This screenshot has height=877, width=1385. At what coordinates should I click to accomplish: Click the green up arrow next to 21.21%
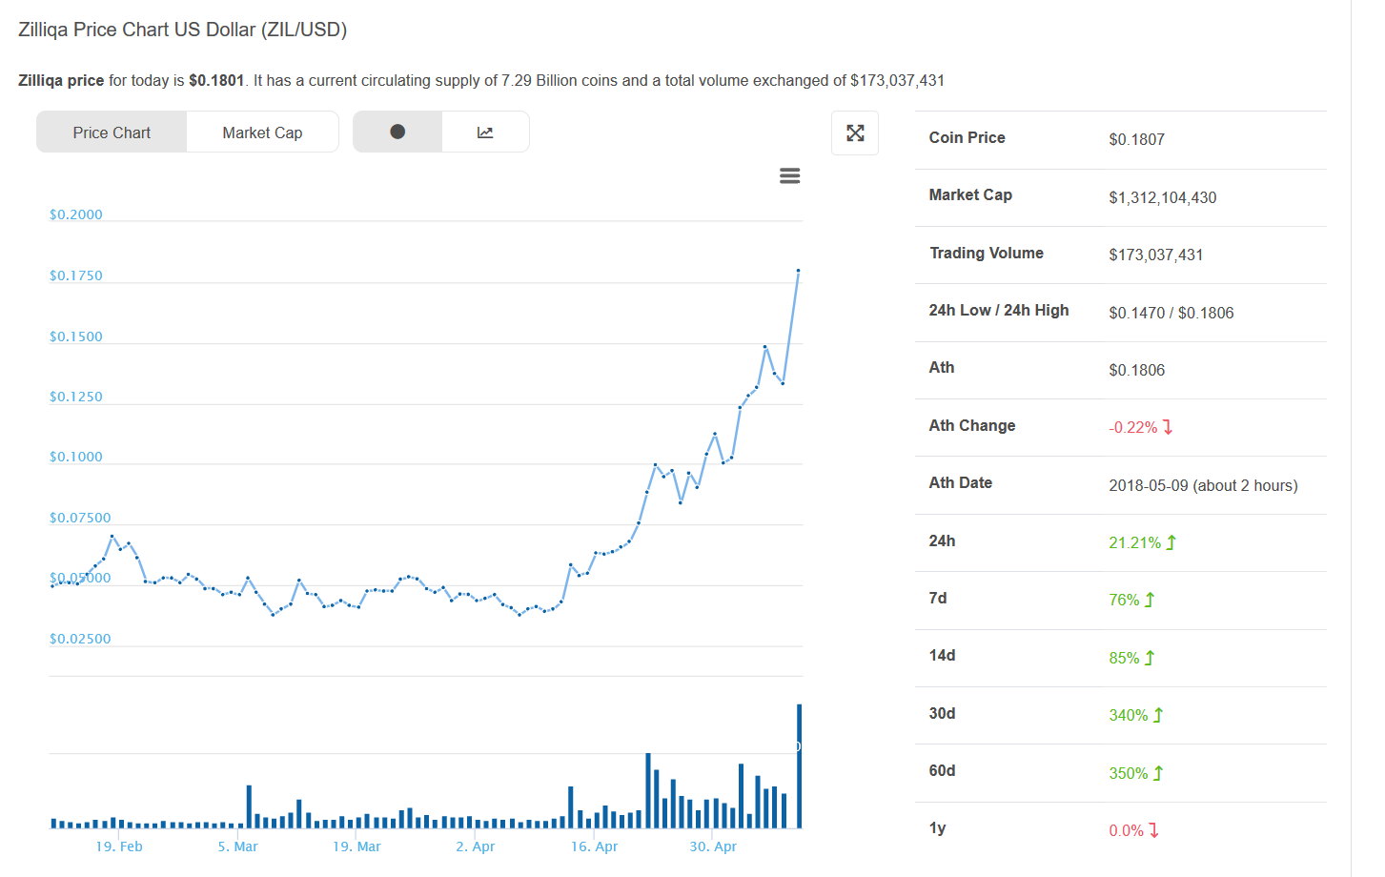[1171, 542]
